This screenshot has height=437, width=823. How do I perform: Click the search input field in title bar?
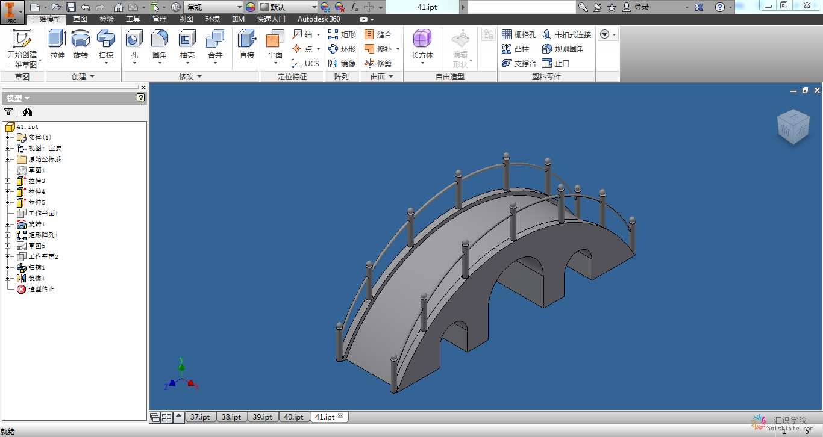click(x=522, y=7)
